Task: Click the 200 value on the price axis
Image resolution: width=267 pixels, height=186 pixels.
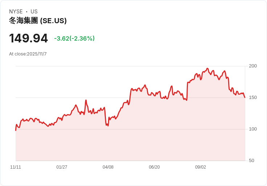Action: [x=253, y=66]
